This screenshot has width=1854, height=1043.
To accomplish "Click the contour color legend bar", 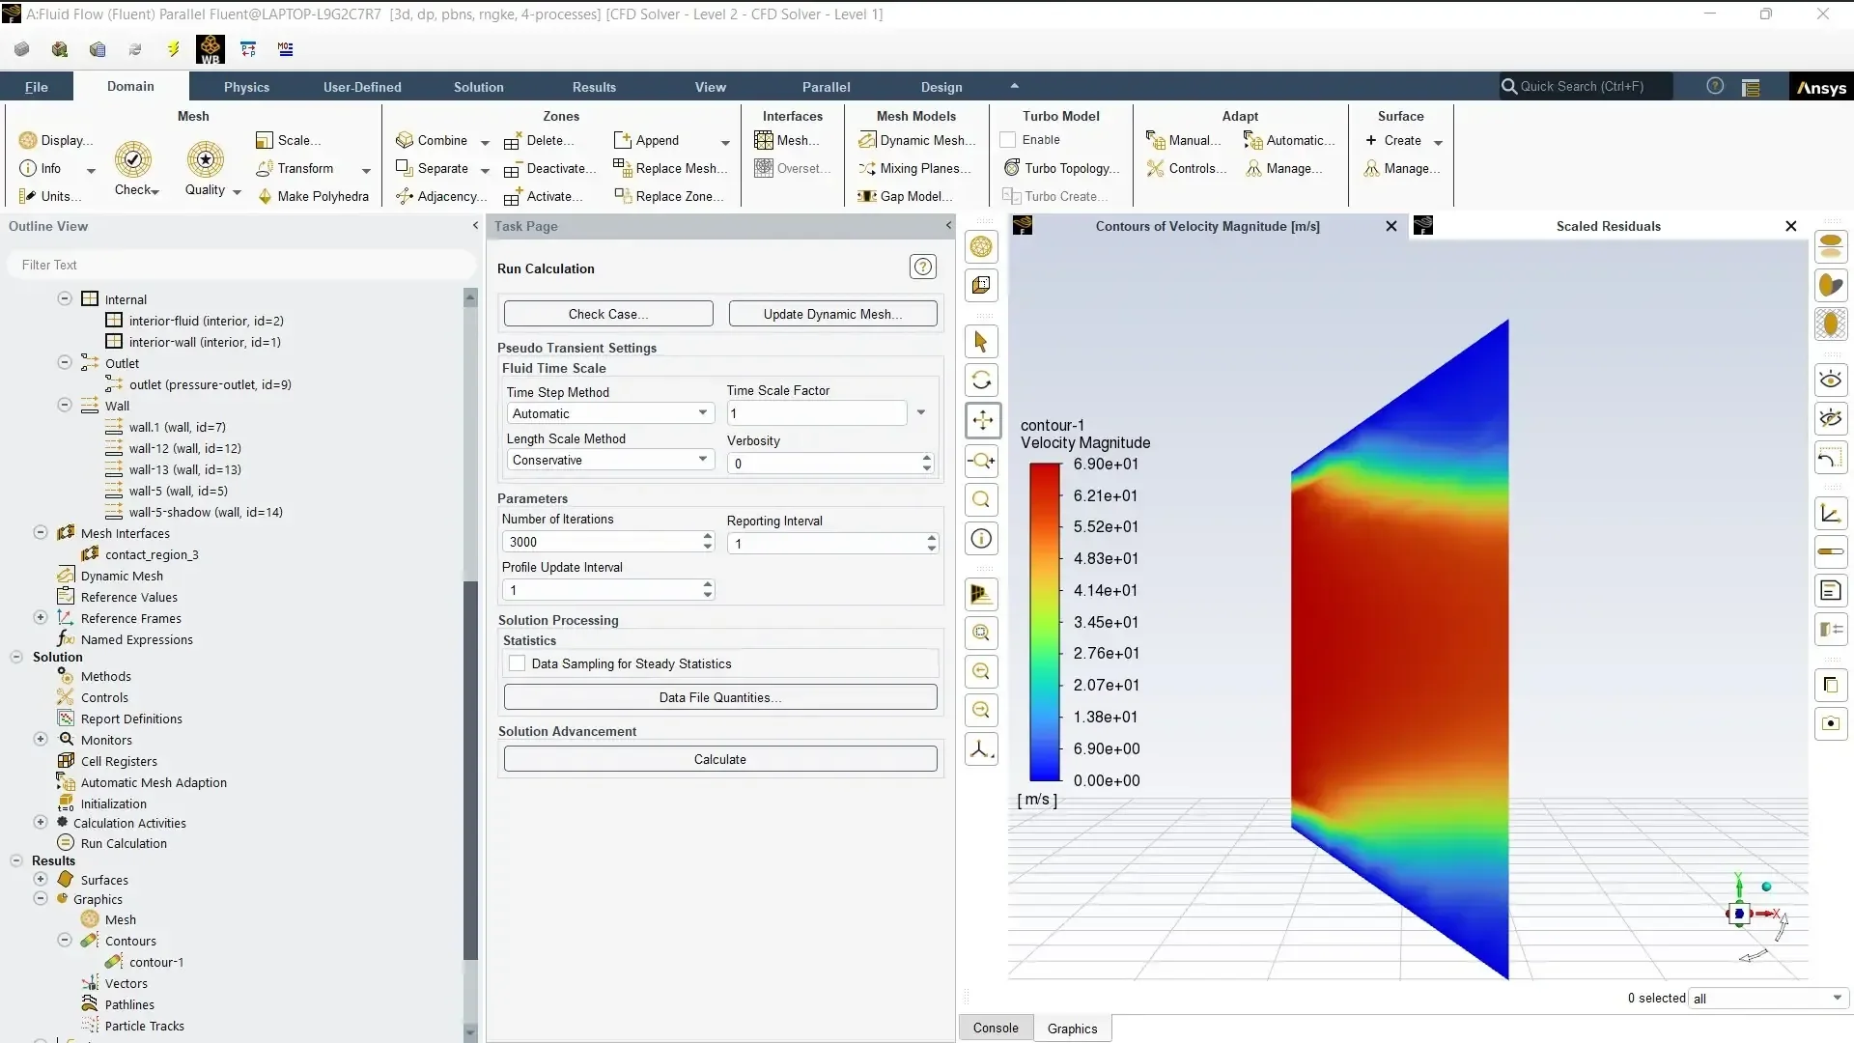I will [1045, 622].
